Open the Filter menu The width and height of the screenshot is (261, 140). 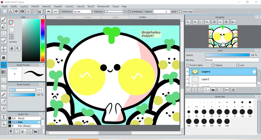pyautogui.click(x=35, y=6)
